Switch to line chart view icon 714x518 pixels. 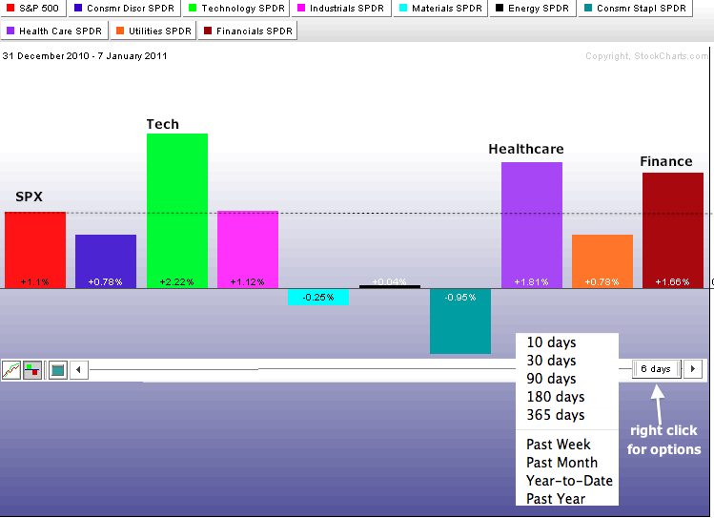point(11,370)
